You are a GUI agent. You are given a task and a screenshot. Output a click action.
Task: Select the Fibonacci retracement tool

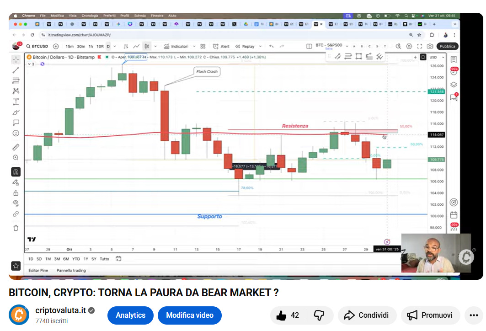[16, 80]
